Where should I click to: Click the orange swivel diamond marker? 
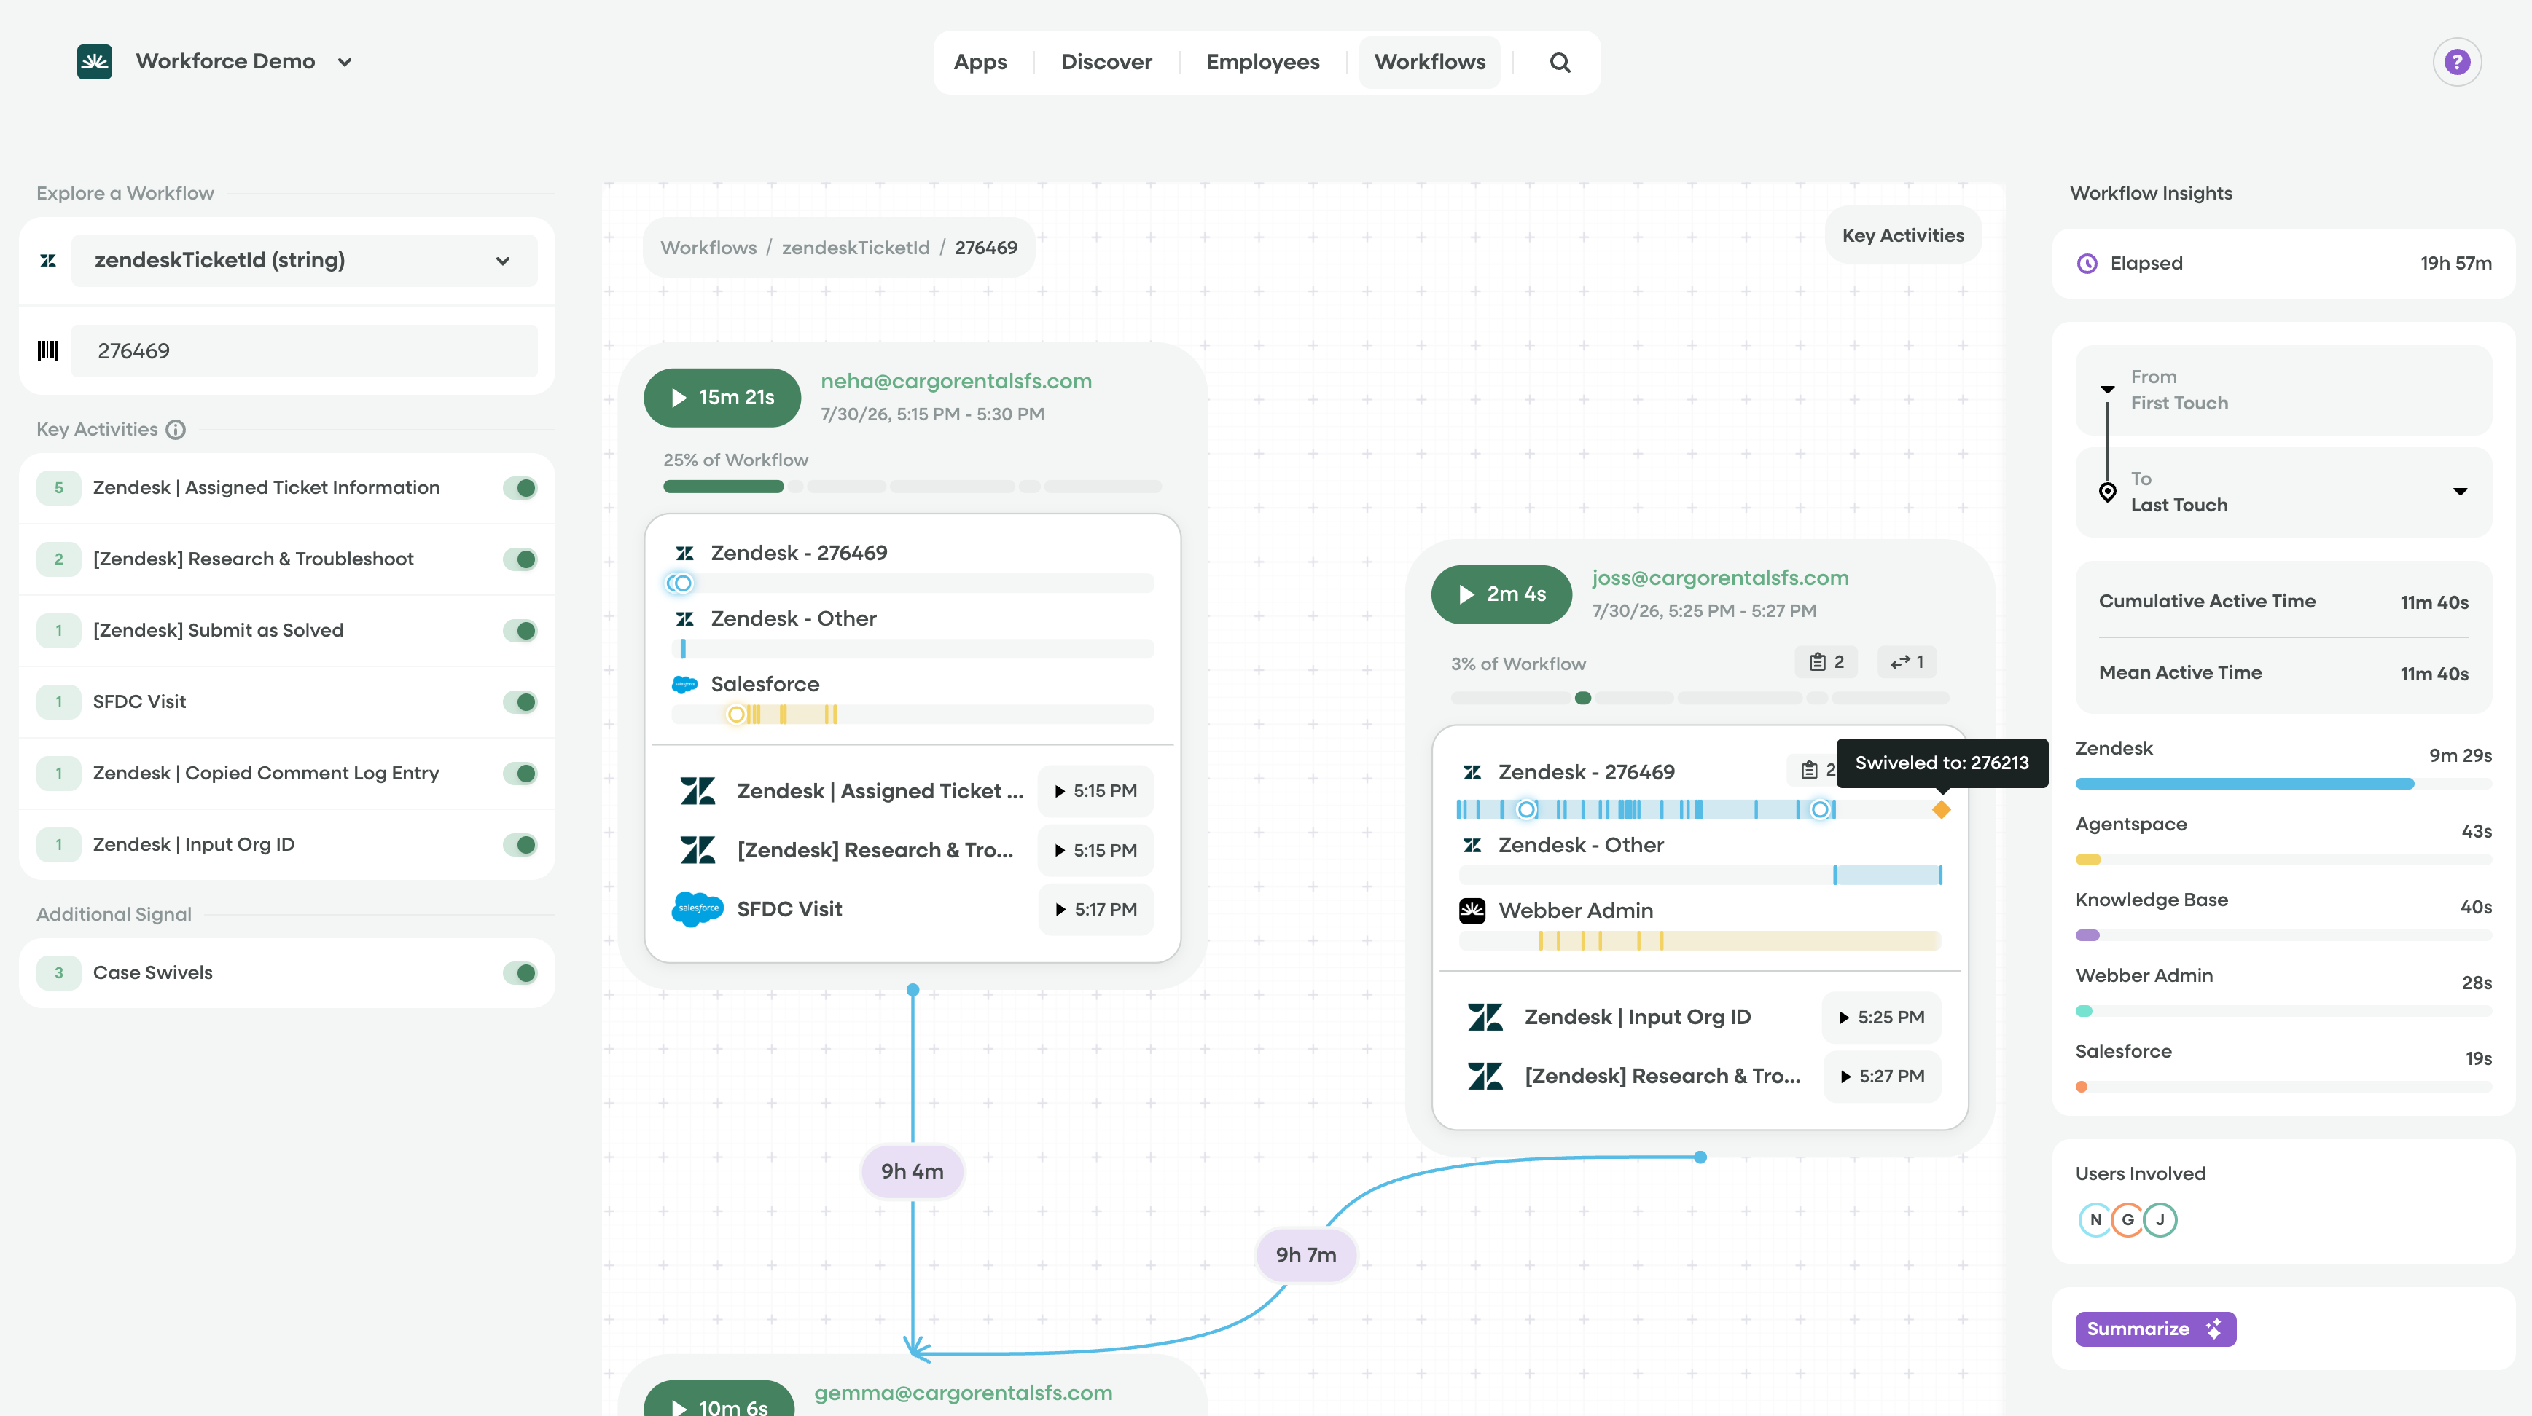click(1941, 810)
